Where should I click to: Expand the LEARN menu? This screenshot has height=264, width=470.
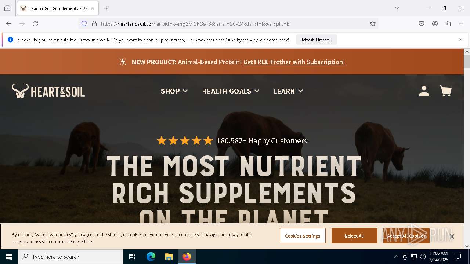click(x=288, y=91)
